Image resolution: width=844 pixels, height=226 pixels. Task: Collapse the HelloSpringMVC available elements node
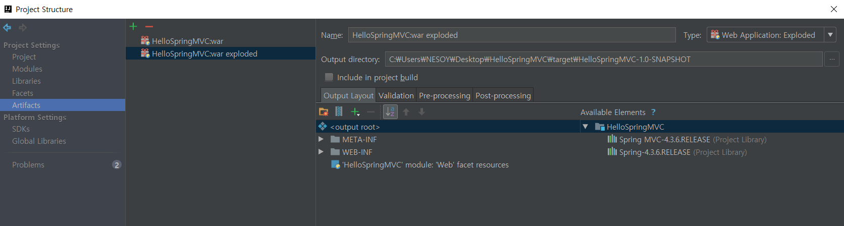pos(586,127)
